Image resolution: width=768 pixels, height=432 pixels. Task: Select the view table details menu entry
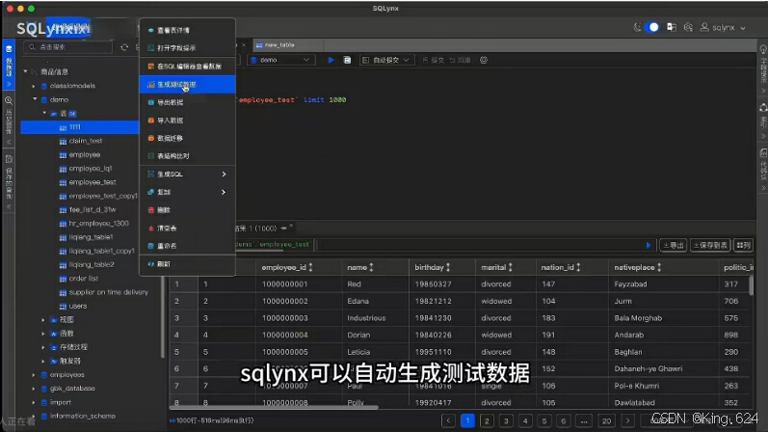click(187, 31)
